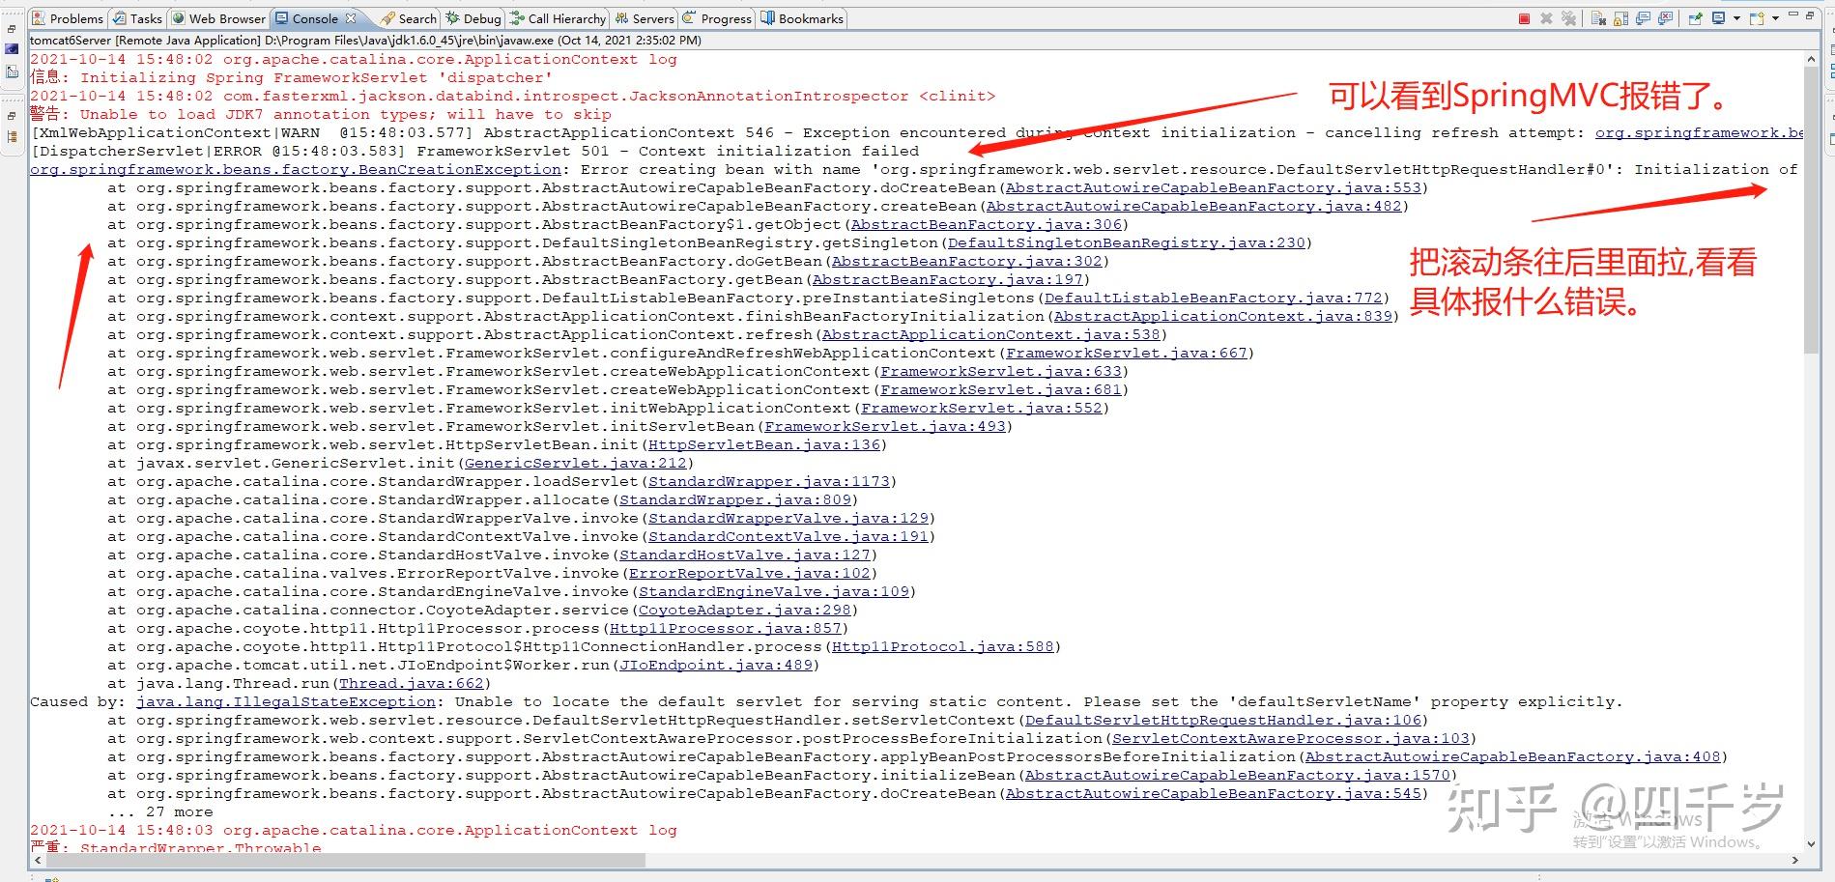Click the "Unable to load JDK7 annotation types" warning

[321, 114]
